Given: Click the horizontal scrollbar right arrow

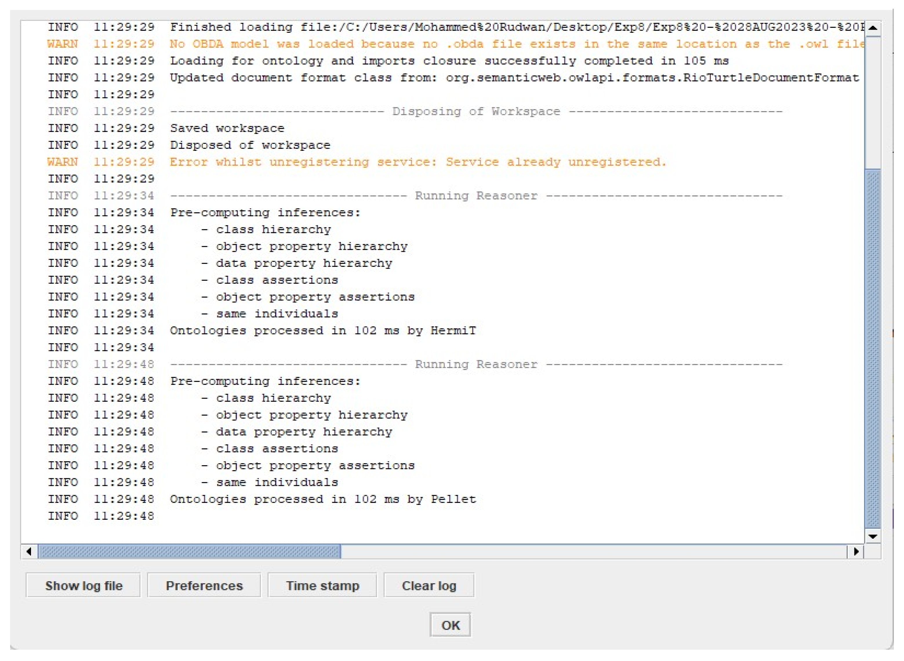Looking at the screenshot, I should pos(856,551).
